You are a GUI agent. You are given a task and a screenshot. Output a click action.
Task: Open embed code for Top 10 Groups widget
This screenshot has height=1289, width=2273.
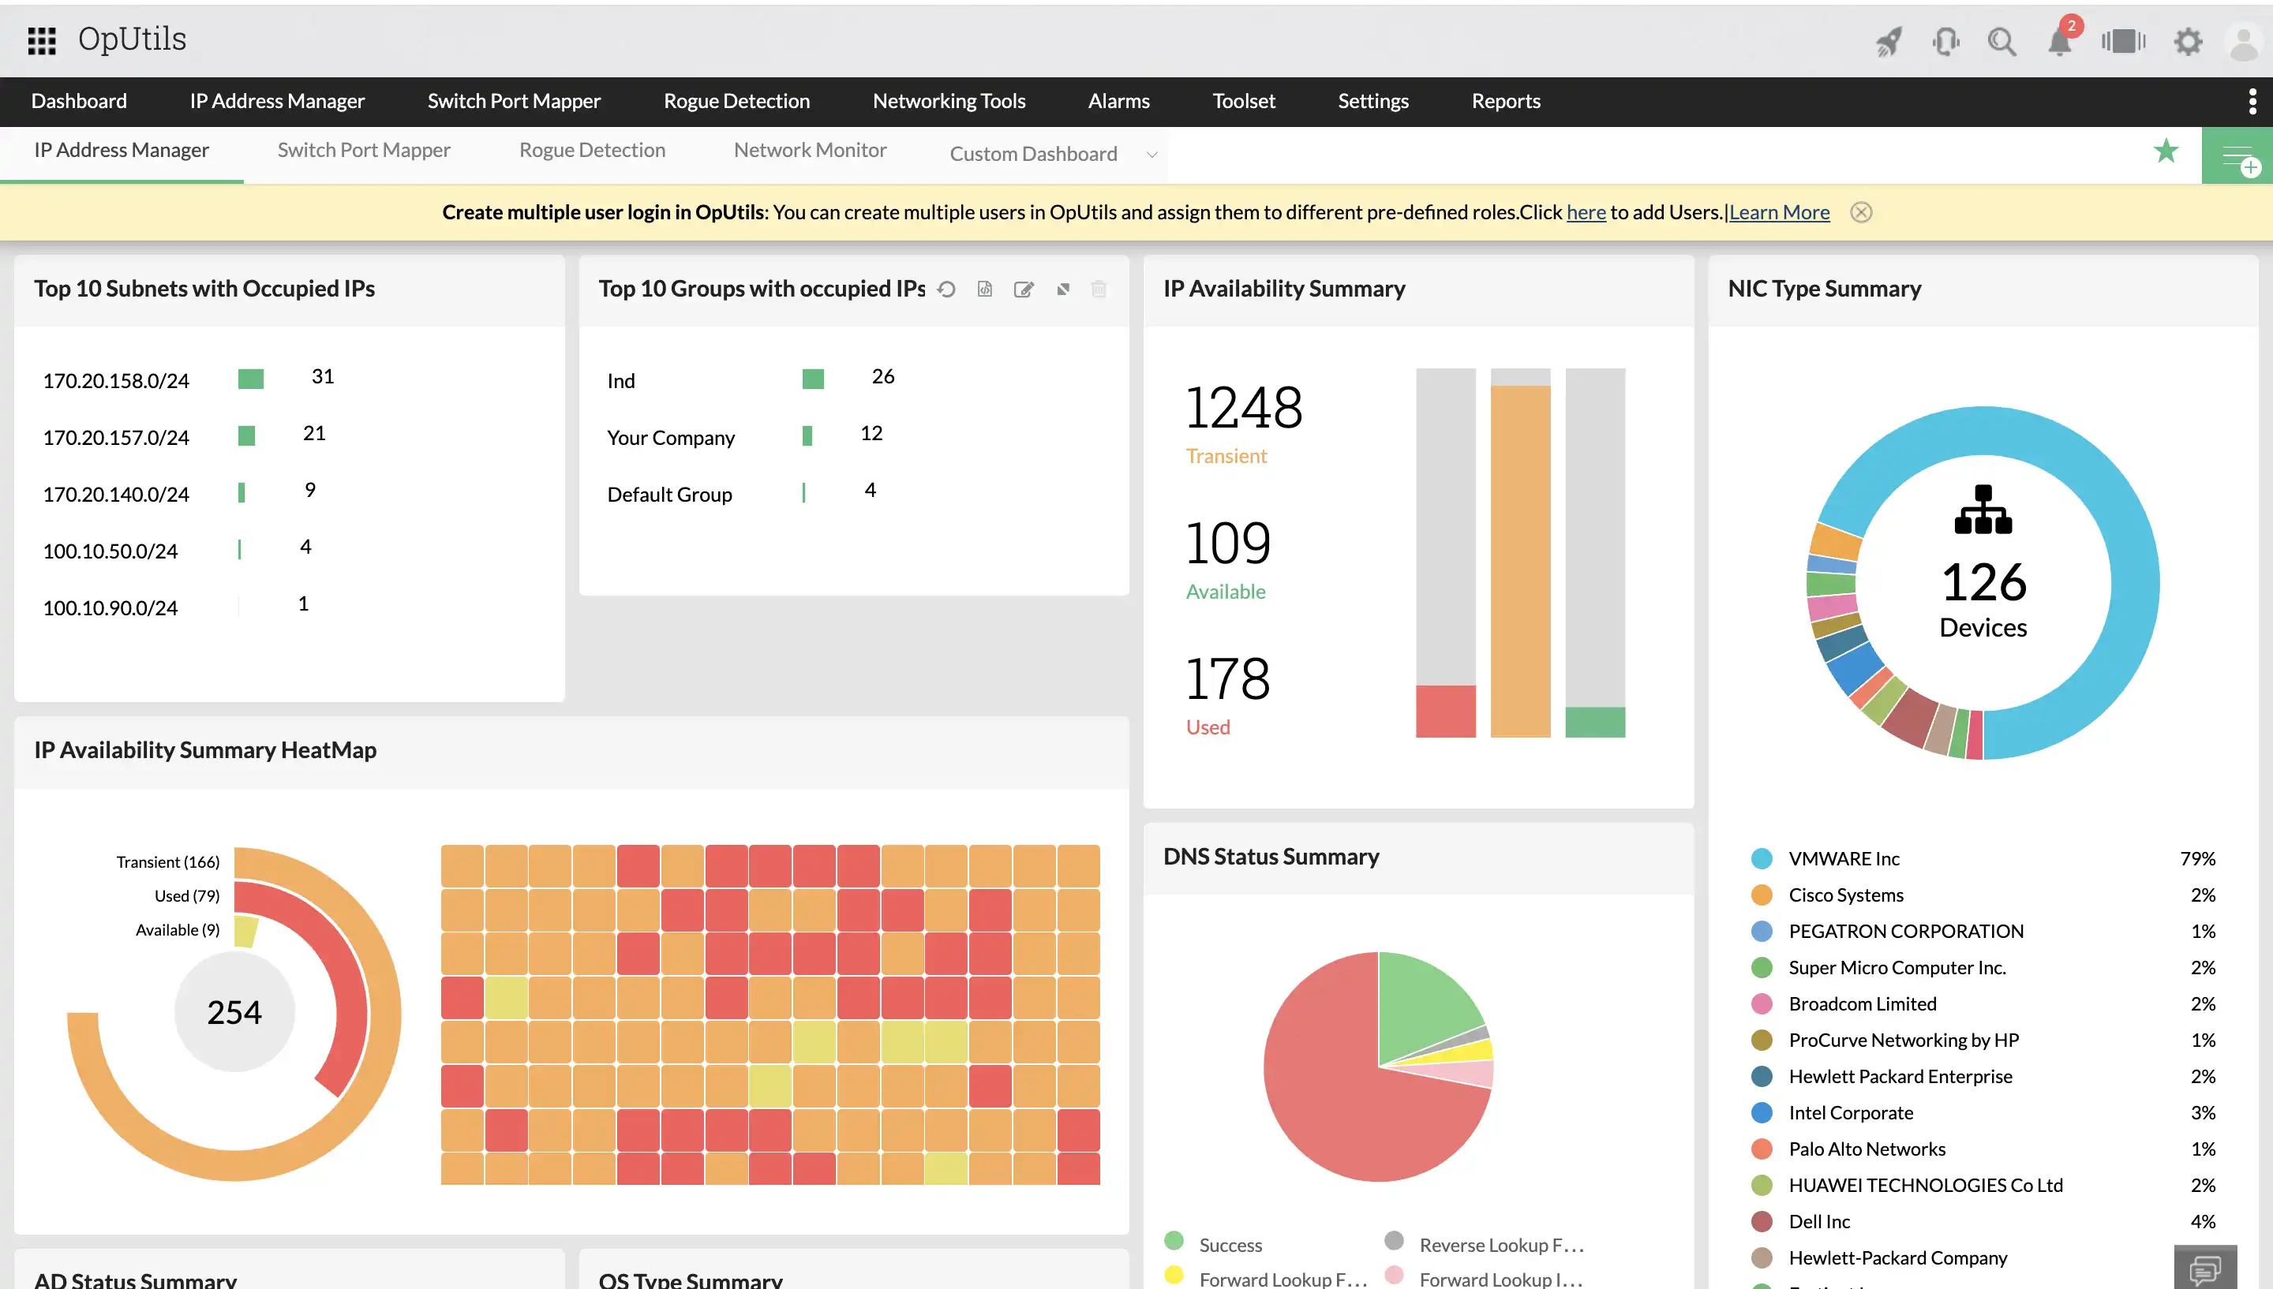(x=985, y=289)
